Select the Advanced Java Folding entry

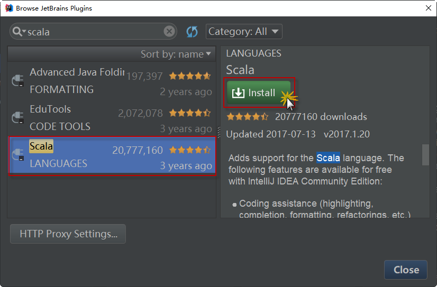coord(112,81)
